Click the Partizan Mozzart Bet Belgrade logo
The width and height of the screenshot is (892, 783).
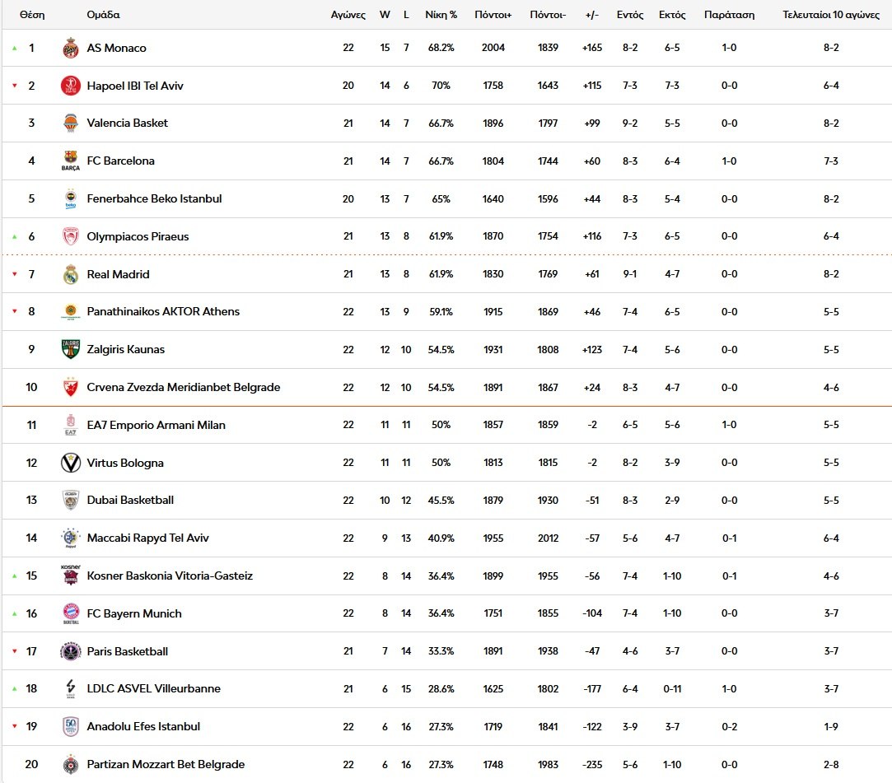(x=71, y=764)
